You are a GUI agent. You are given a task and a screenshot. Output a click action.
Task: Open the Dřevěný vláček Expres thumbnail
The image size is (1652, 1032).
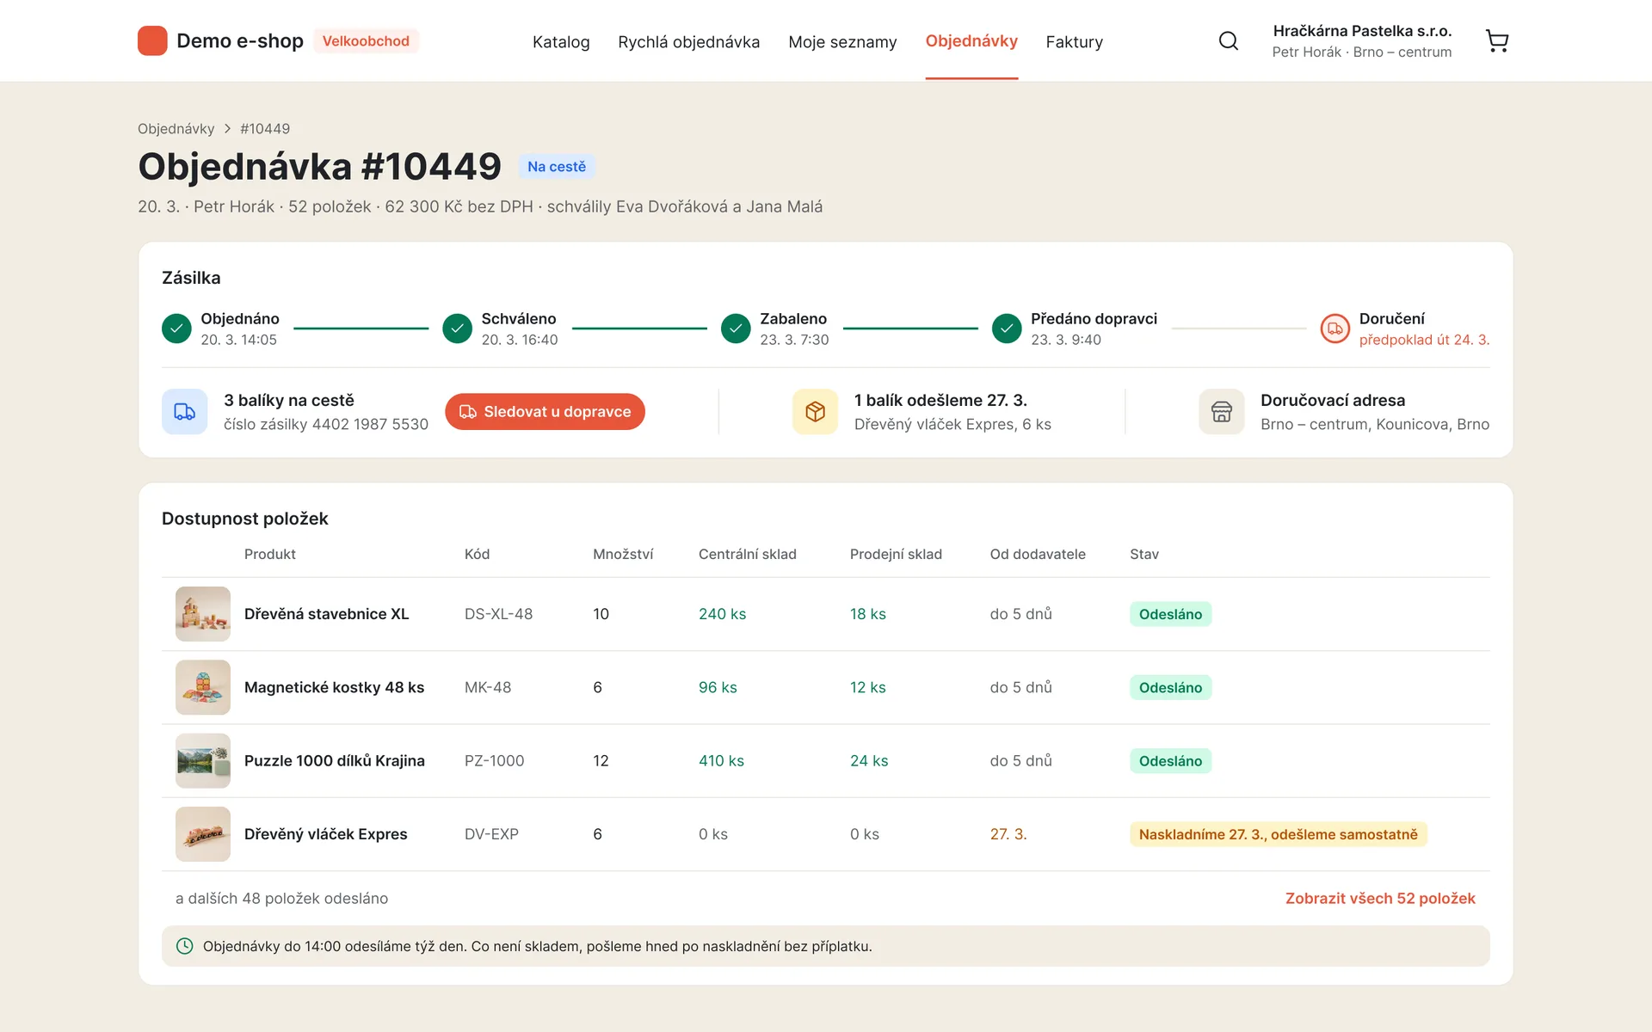coord(203,834)
